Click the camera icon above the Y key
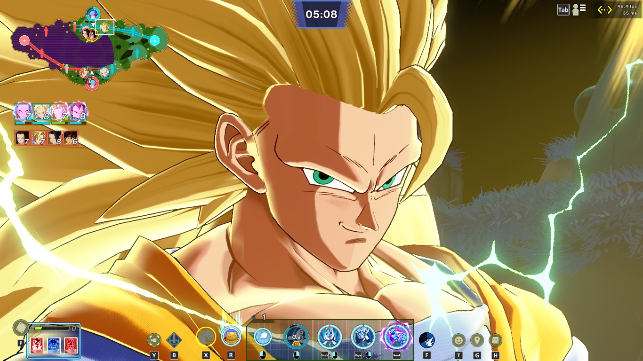 [154, 340]
